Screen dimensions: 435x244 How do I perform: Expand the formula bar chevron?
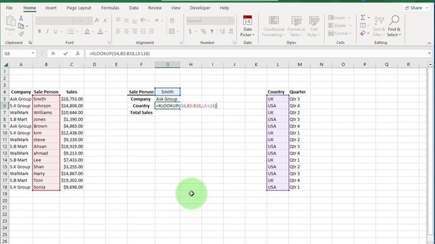click(x=429, y=53)
